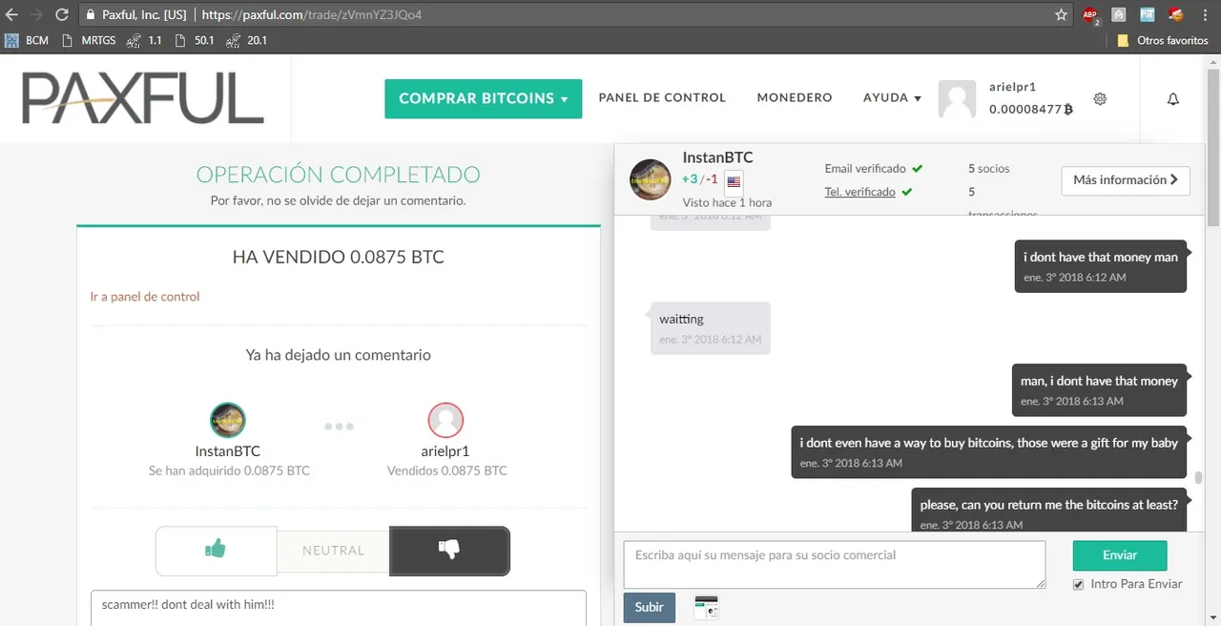Toggle Intro Para Enviar checkbox
Viewport: 1221px width, 626px height.
tap(1079, 584)
